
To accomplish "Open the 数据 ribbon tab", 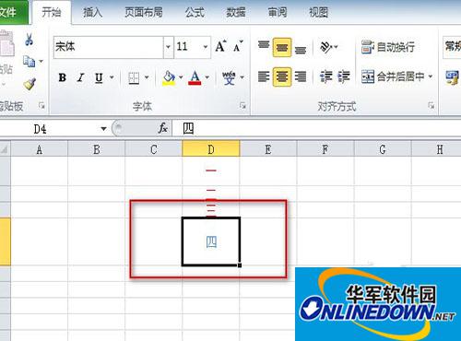I will pyautogui.click(x=236, y=12).
